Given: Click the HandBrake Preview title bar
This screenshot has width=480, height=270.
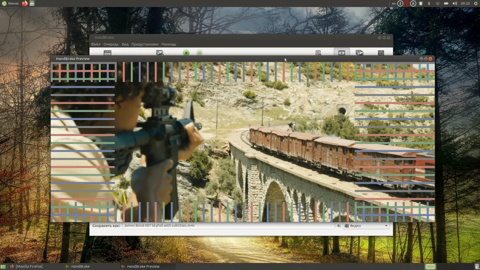Looking at the screenshot, I should pyautogui.click(x=242, y=59).
